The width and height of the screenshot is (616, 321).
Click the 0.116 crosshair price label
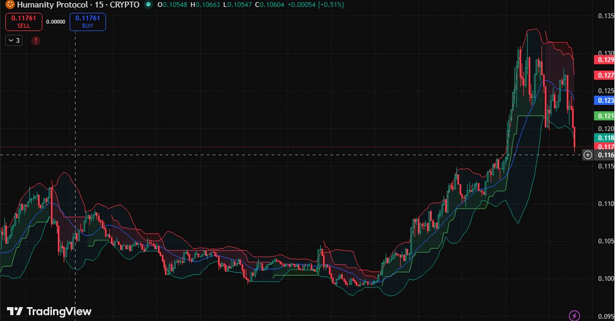[x=605, y=155]
